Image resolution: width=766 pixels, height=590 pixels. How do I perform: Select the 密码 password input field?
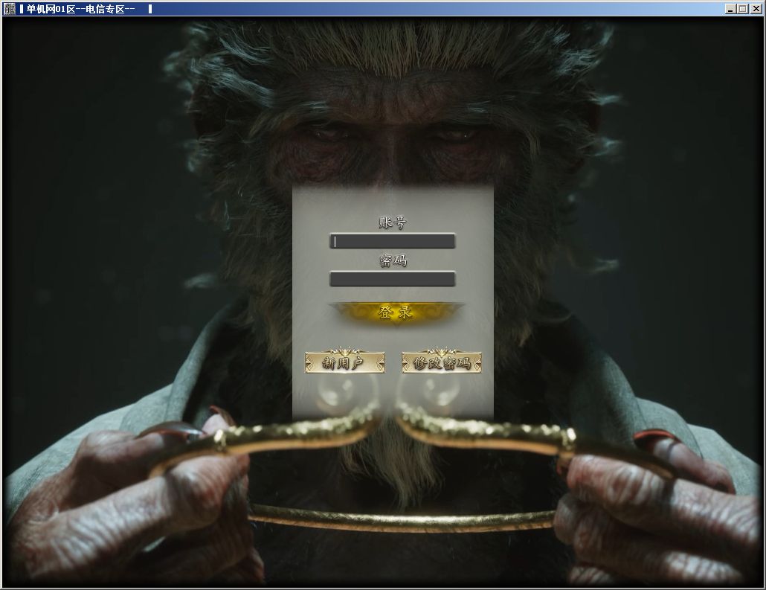(392, 279)
